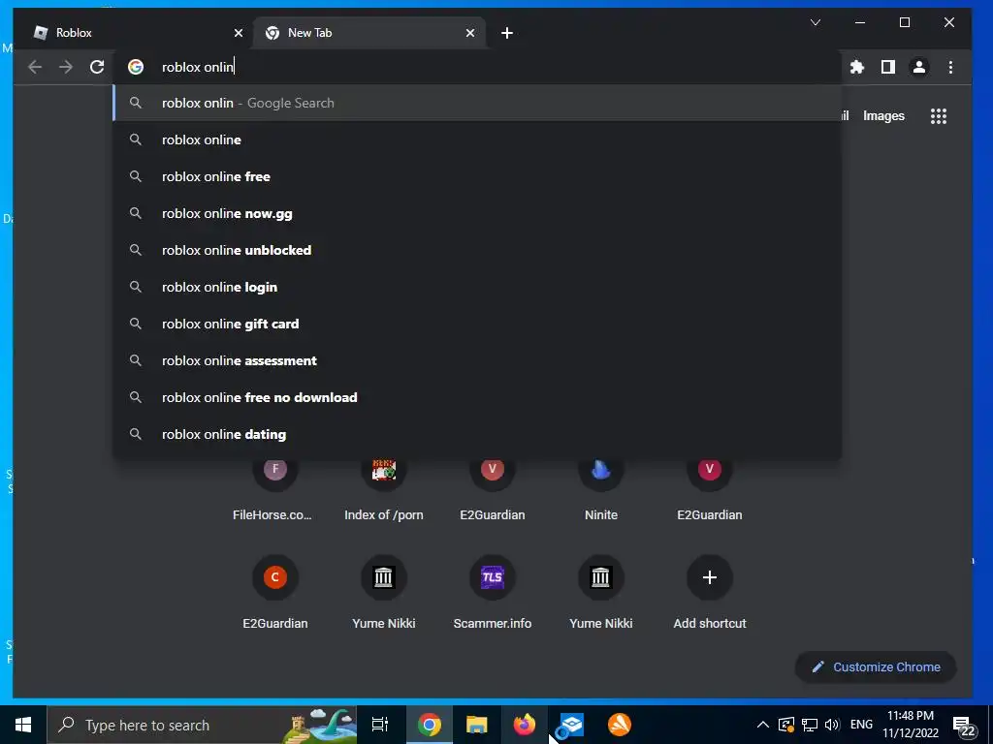Viewport: 993px width, 744px height.
Task: Pick the 'roblox online assessment' suggestion
Action: click(477, 360)
